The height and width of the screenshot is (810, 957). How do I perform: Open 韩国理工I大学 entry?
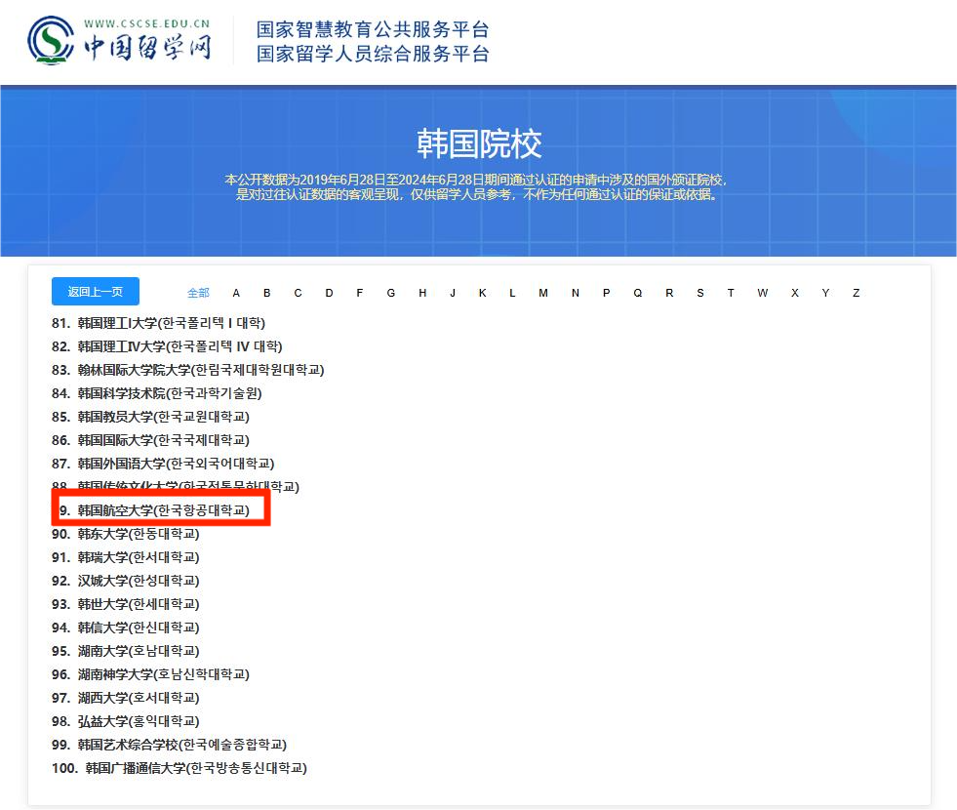(171, 323)
